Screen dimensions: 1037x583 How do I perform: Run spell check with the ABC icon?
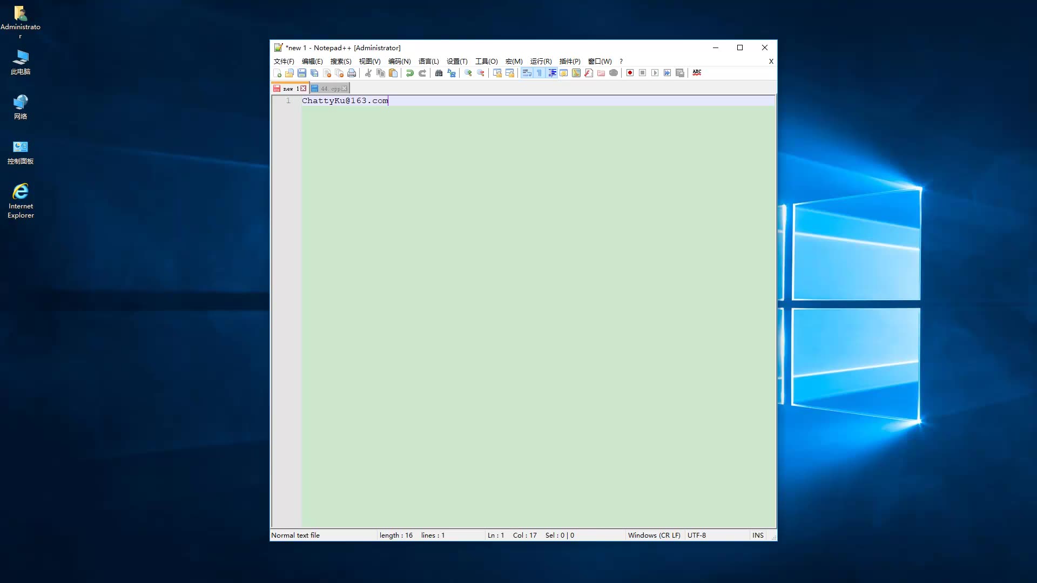tap(697, 73)
